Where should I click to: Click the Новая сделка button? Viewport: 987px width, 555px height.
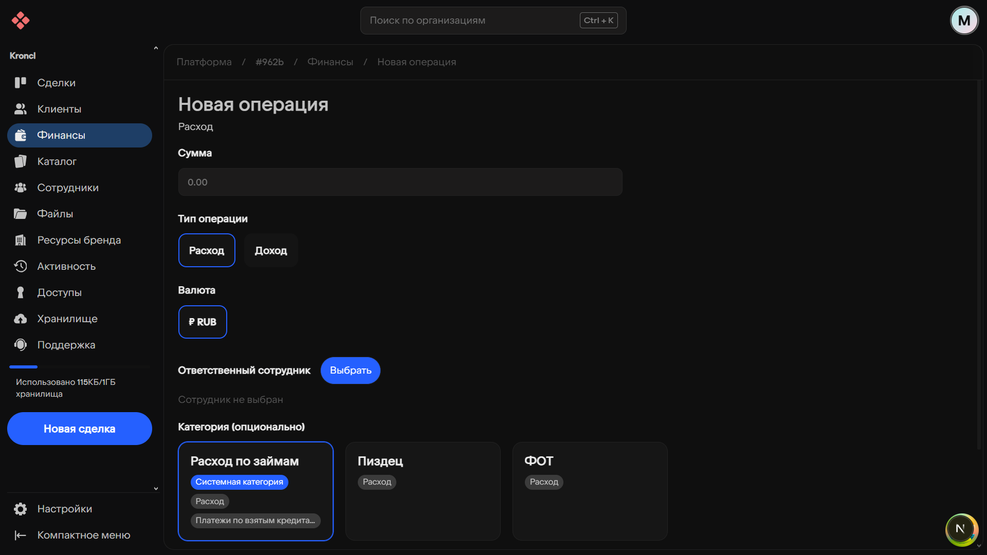coord(80,429)
